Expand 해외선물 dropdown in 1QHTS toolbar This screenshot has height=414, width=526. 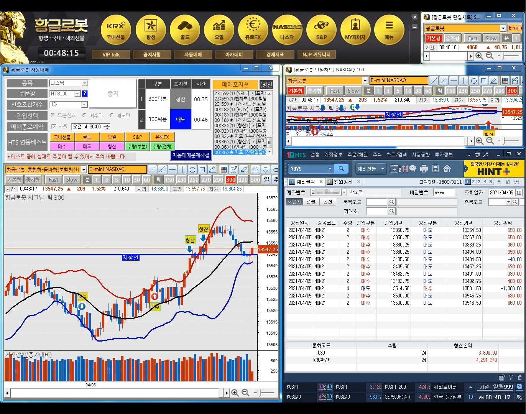382,169
